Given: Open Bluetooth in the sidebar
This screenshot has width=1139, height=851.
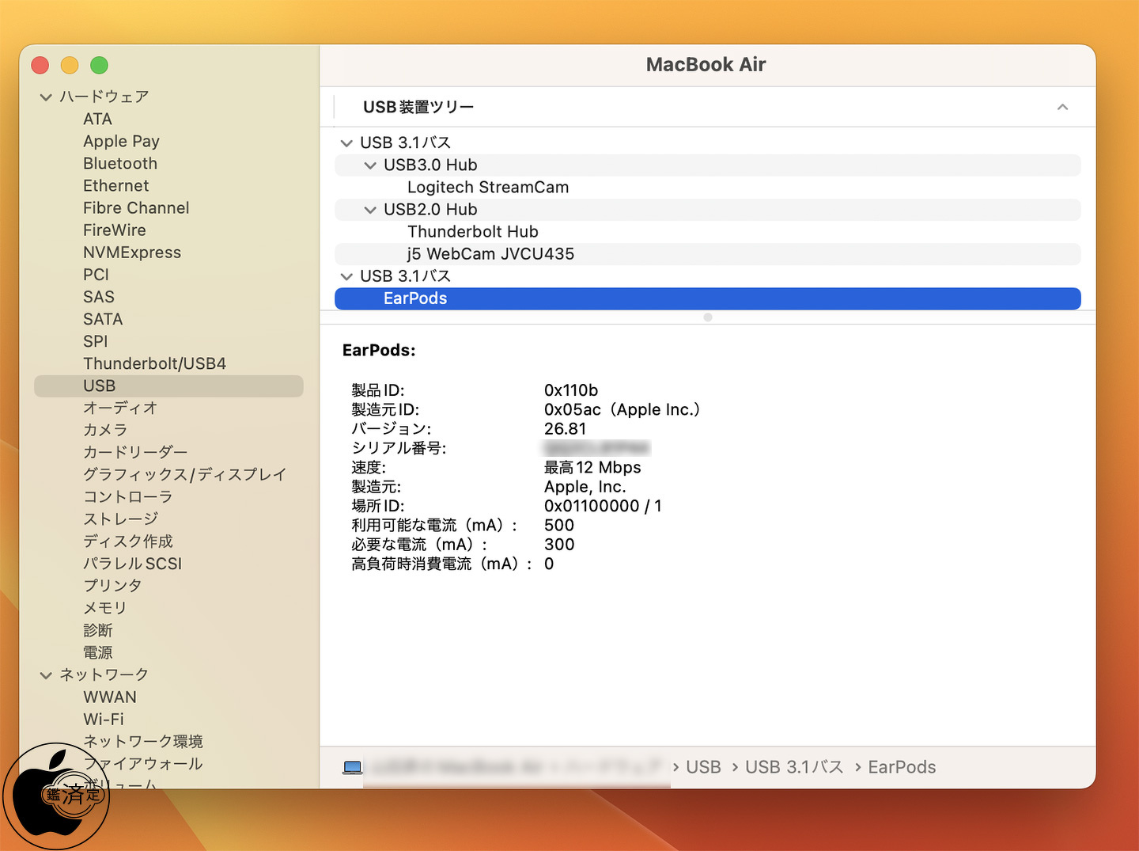Looking at the screenshot, I should click(120, 164).
